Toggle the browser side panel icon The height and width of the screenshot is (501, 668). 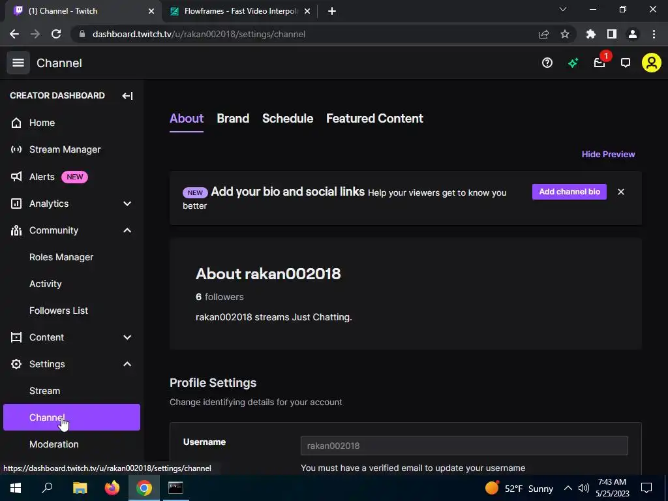(x=612, y=34)
